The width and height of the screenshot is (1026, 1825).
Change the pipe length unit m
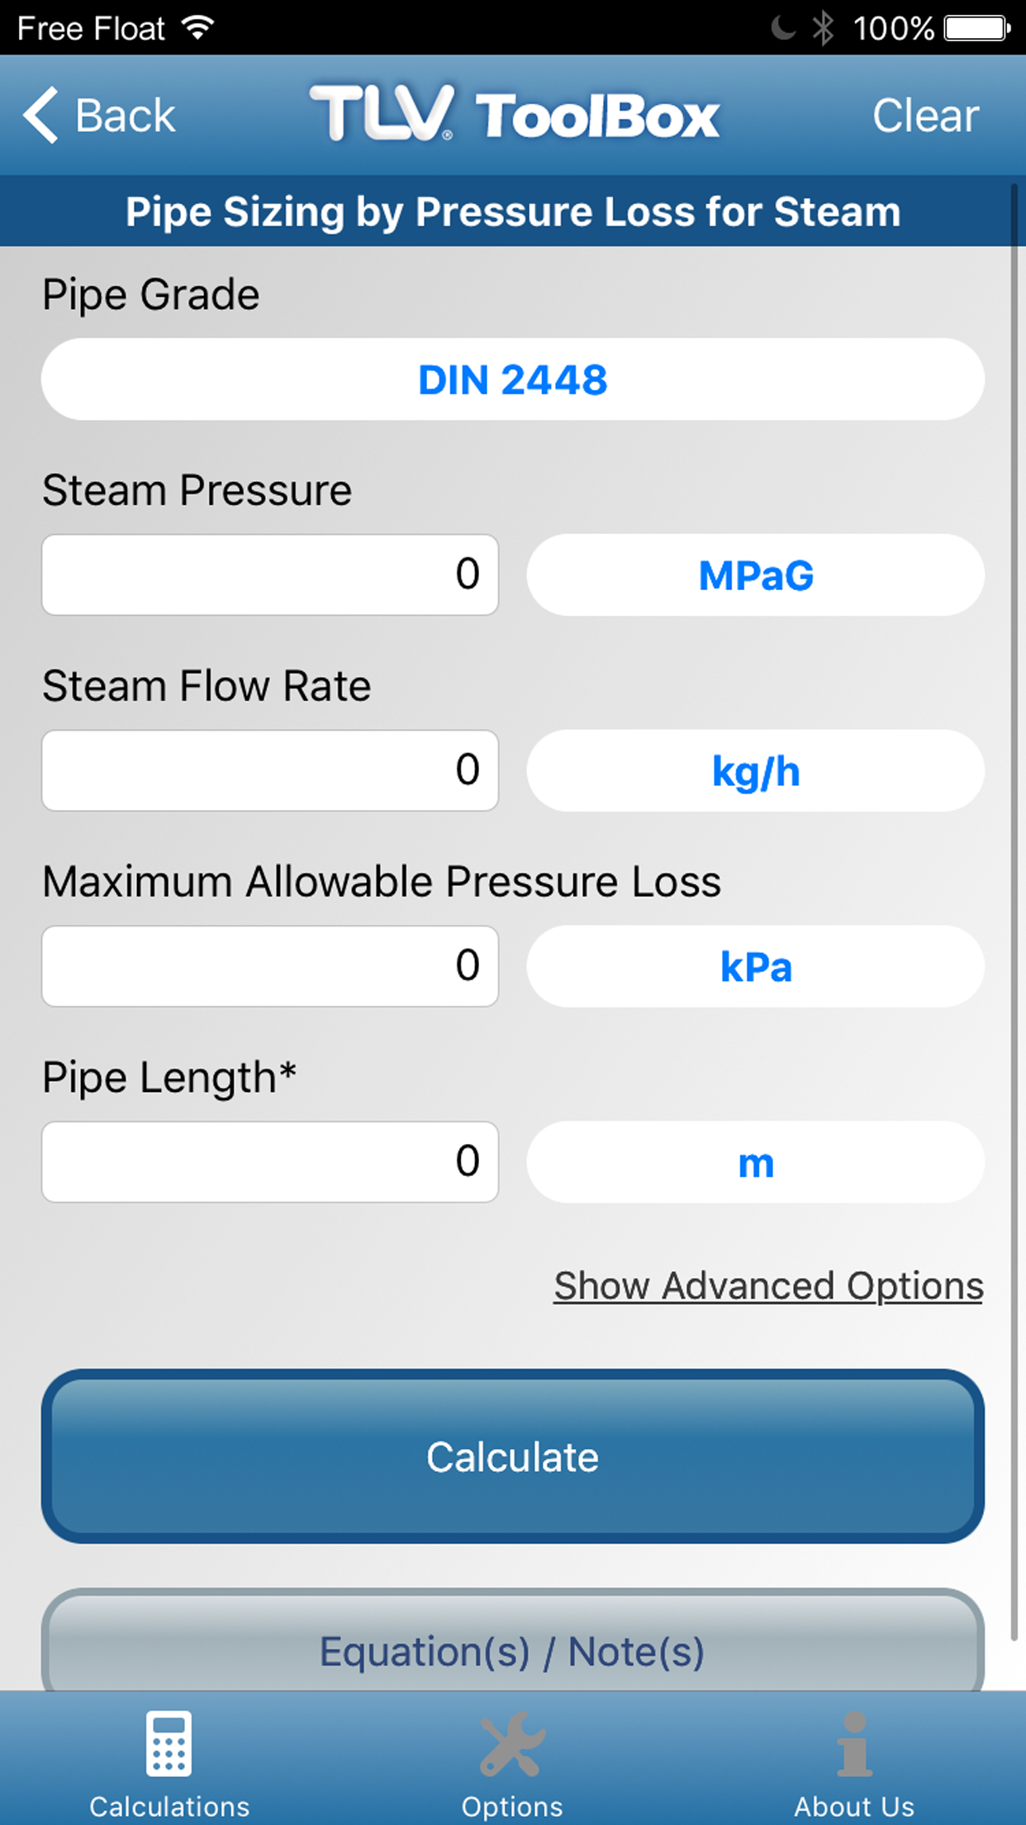point(755,1162)
